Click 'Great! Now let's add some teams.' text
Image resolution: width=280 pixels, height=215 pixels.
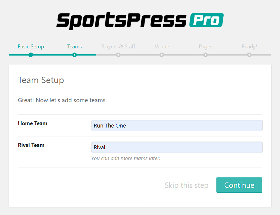[x=62, y=100]
